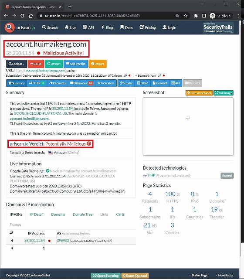Click the Amazon (Online) brand tag
Image resolution: width=244 pixels, height=279 pixels.
[64, 153]
